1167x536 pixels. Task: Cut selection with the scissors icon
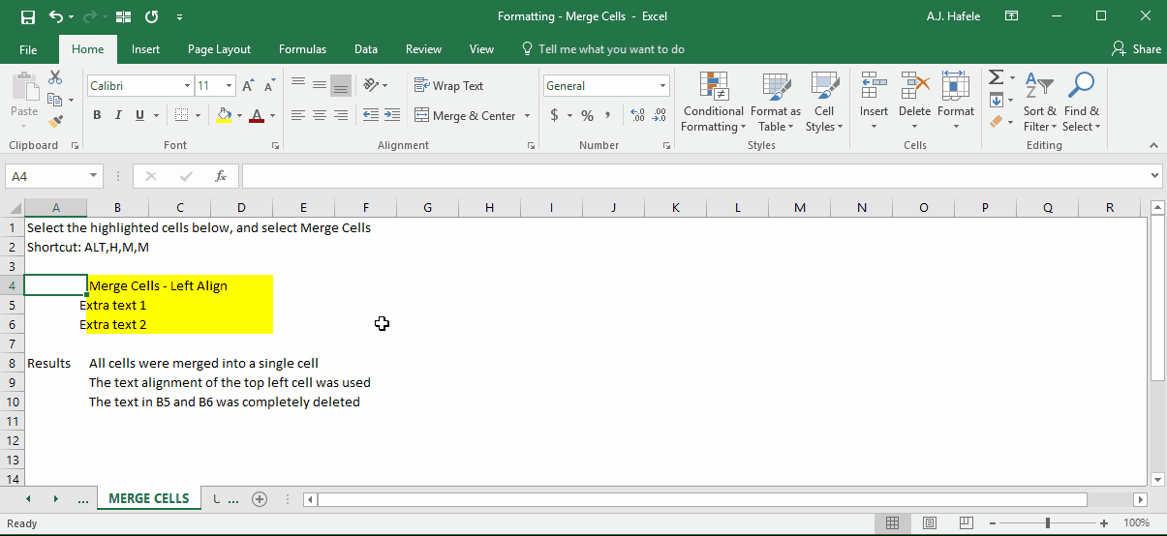[x=55, y=77]
